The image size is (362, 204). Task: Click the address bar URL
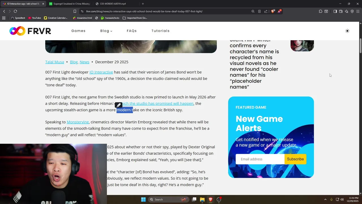coord(144,11)
